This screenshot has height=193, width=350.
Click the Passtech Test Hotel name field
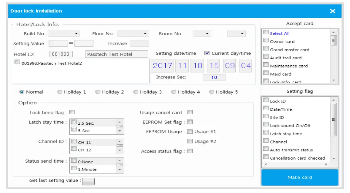[116, 54]
